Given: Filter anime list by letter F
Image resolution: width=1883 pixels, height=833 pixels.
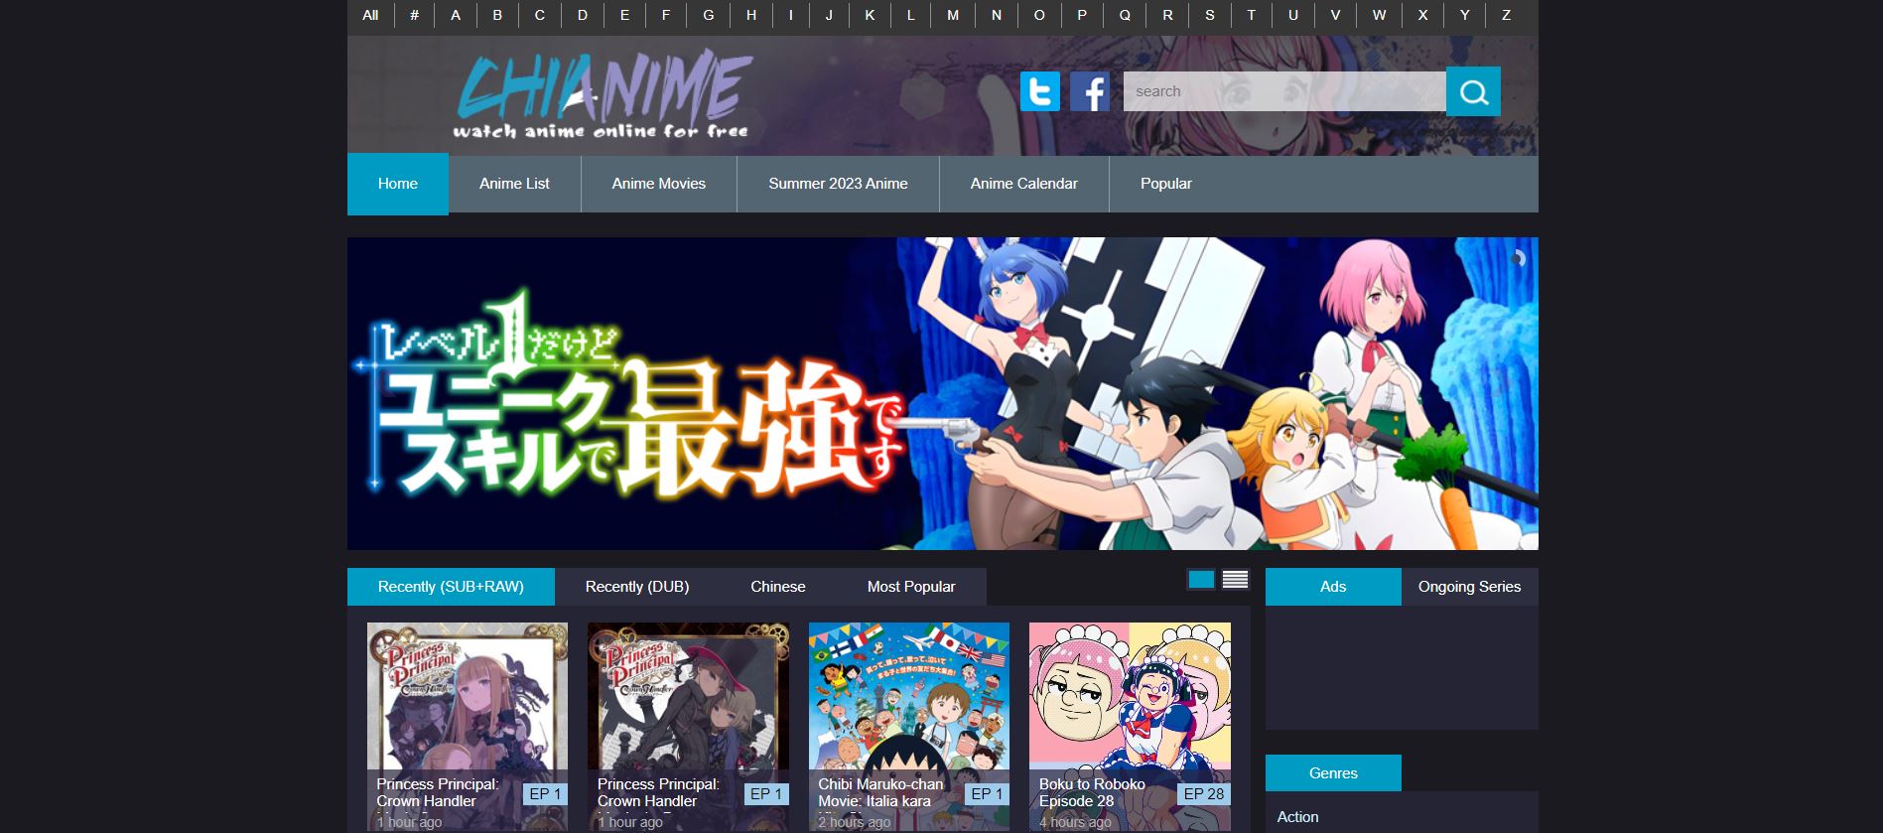Looking at the screenshot, I should (666, 15).
